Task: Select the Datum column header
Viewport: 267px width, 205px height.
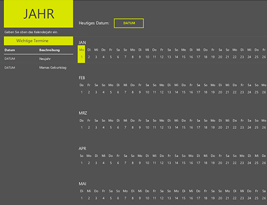Action: tap(10, 50)
